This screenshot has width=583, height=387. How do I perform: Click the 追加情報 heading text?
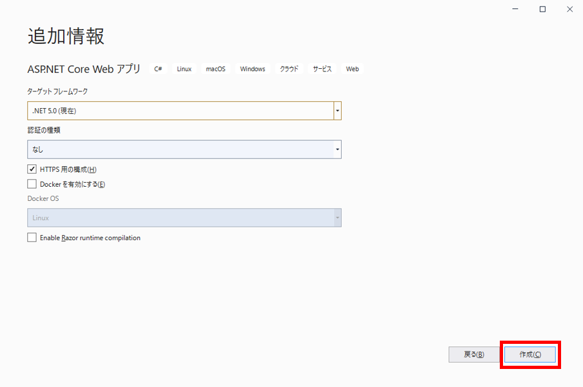pyautogui.click(x=66, y=36)
